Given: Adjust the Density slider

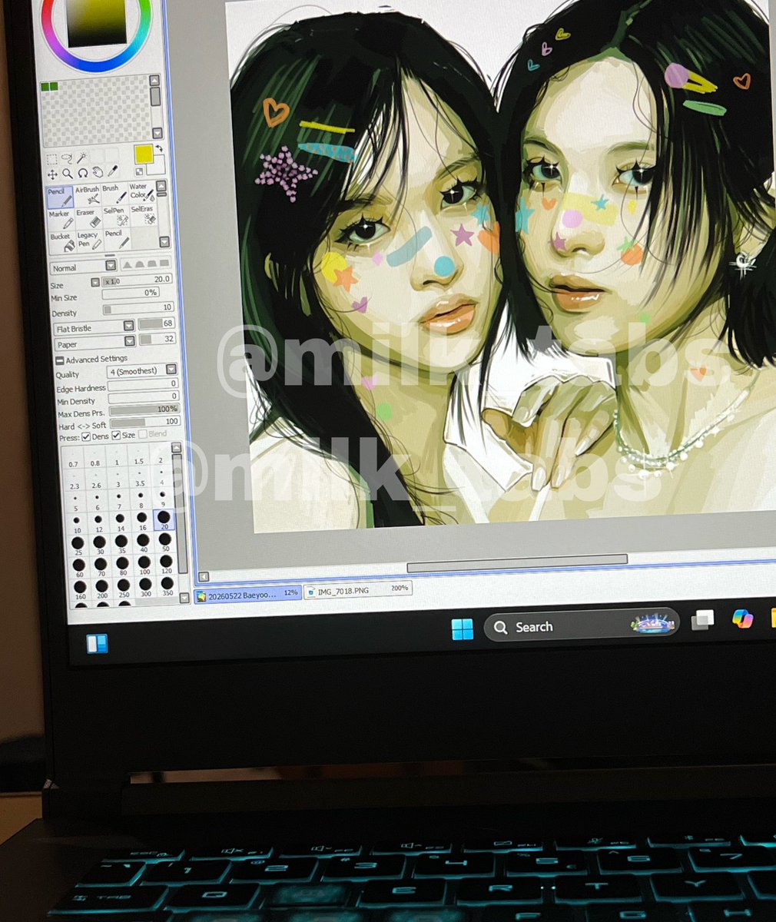Looking at the screenshot, I should [138, 308].
